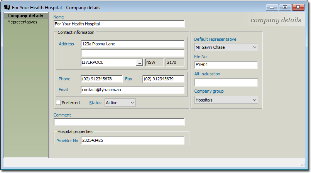Image resolution: width=311 pixels, height=173 pixels.
Task: Expand the Default representative dropdown
Action: click(x=226, y=47)
